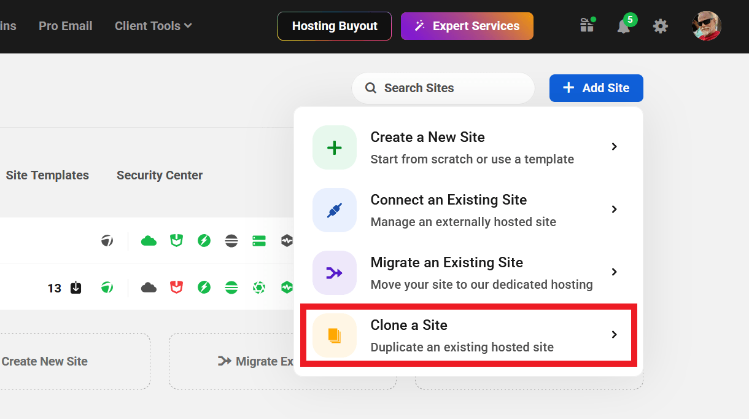Open the Site Templates tab
The width and height of the screenshot is (749, 419).
47,175
